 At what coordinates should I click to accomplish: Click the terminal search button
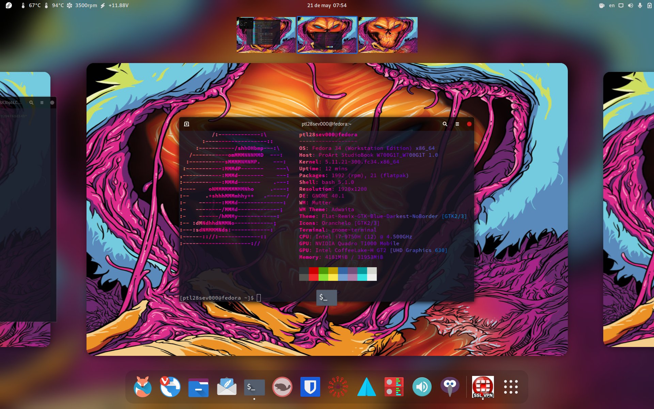point(445,124)
